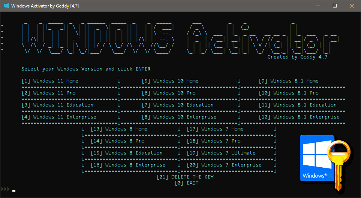
Task: Click the Activator ASCII art banner word
Action: (263, 38)
